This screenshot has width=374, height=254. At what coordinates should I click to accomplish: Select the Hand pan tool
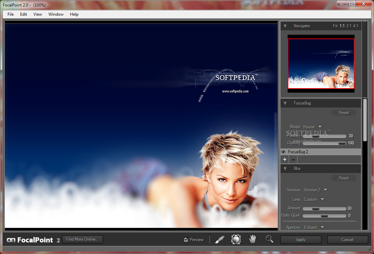[x=253, y=239]
